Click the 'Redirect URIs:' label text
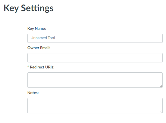This screenshot has width=166, height=123. tap(42, 67)
